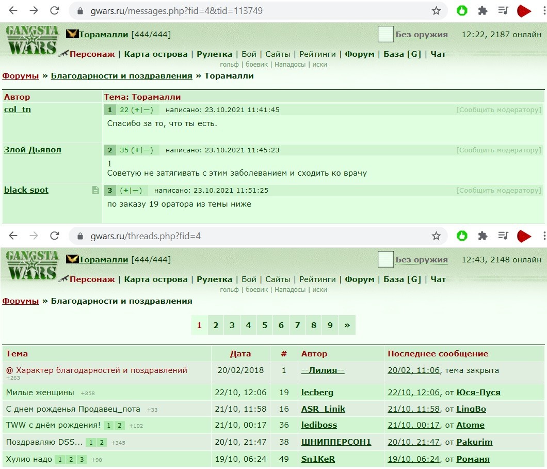Open green extension icon in top browser toolbar
Image resolution: width=547 pixels, height=469 pixels.
[x=462, y=10]
